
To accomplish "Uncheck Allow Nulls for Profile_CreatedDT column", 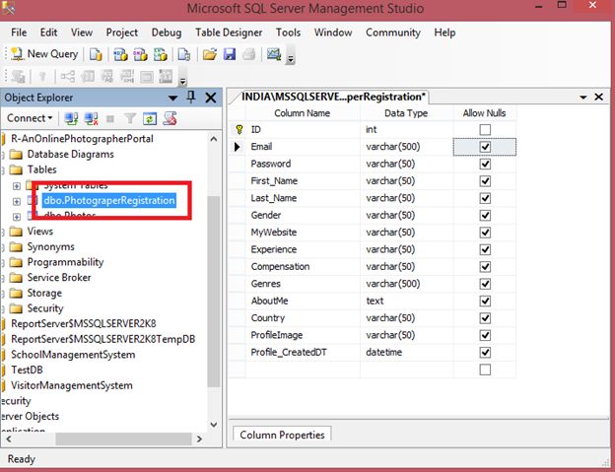I will 485,353.
